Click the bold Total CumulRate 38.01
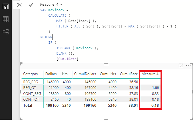193x120 pixels. [133, 106]
